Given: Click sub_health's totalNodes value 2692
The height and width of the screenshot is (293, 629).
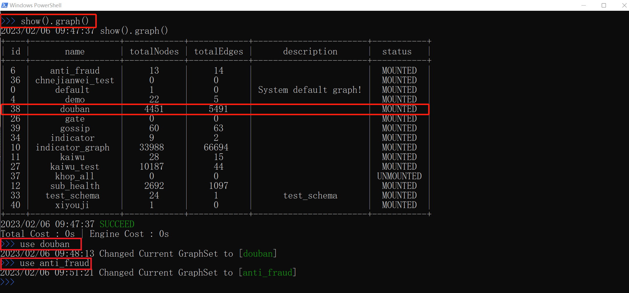Looking at the screenshot, I should click(x=154, y=186).
